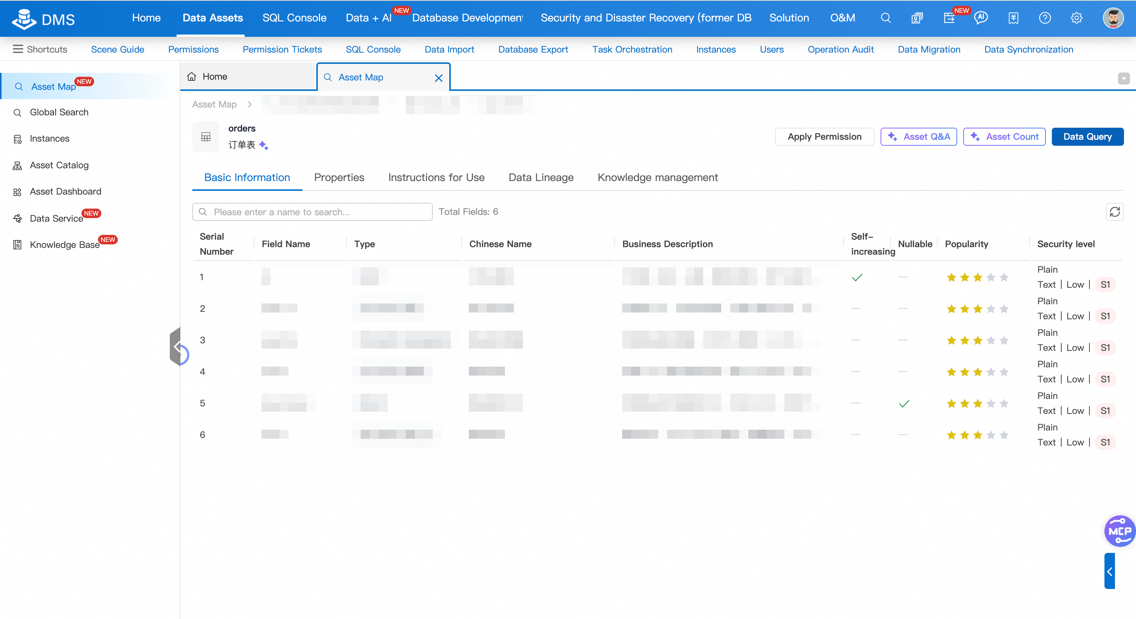Click the help question mark icon
The width and height of the screenshot is (1136, 619).
click(x=1045, y=18)
